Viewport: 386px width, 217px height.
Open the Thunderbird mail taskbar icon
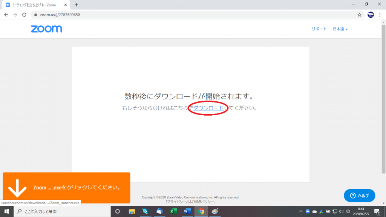(x=159, y=211)
